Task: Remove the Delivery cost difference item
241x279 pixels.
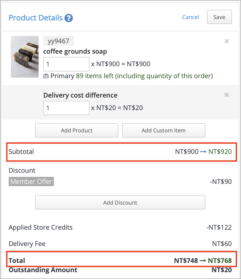Action: 227,95
